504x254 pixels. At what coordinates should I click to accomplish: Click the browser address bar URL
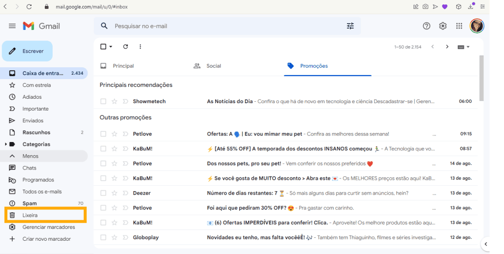(x=92, y=7)
